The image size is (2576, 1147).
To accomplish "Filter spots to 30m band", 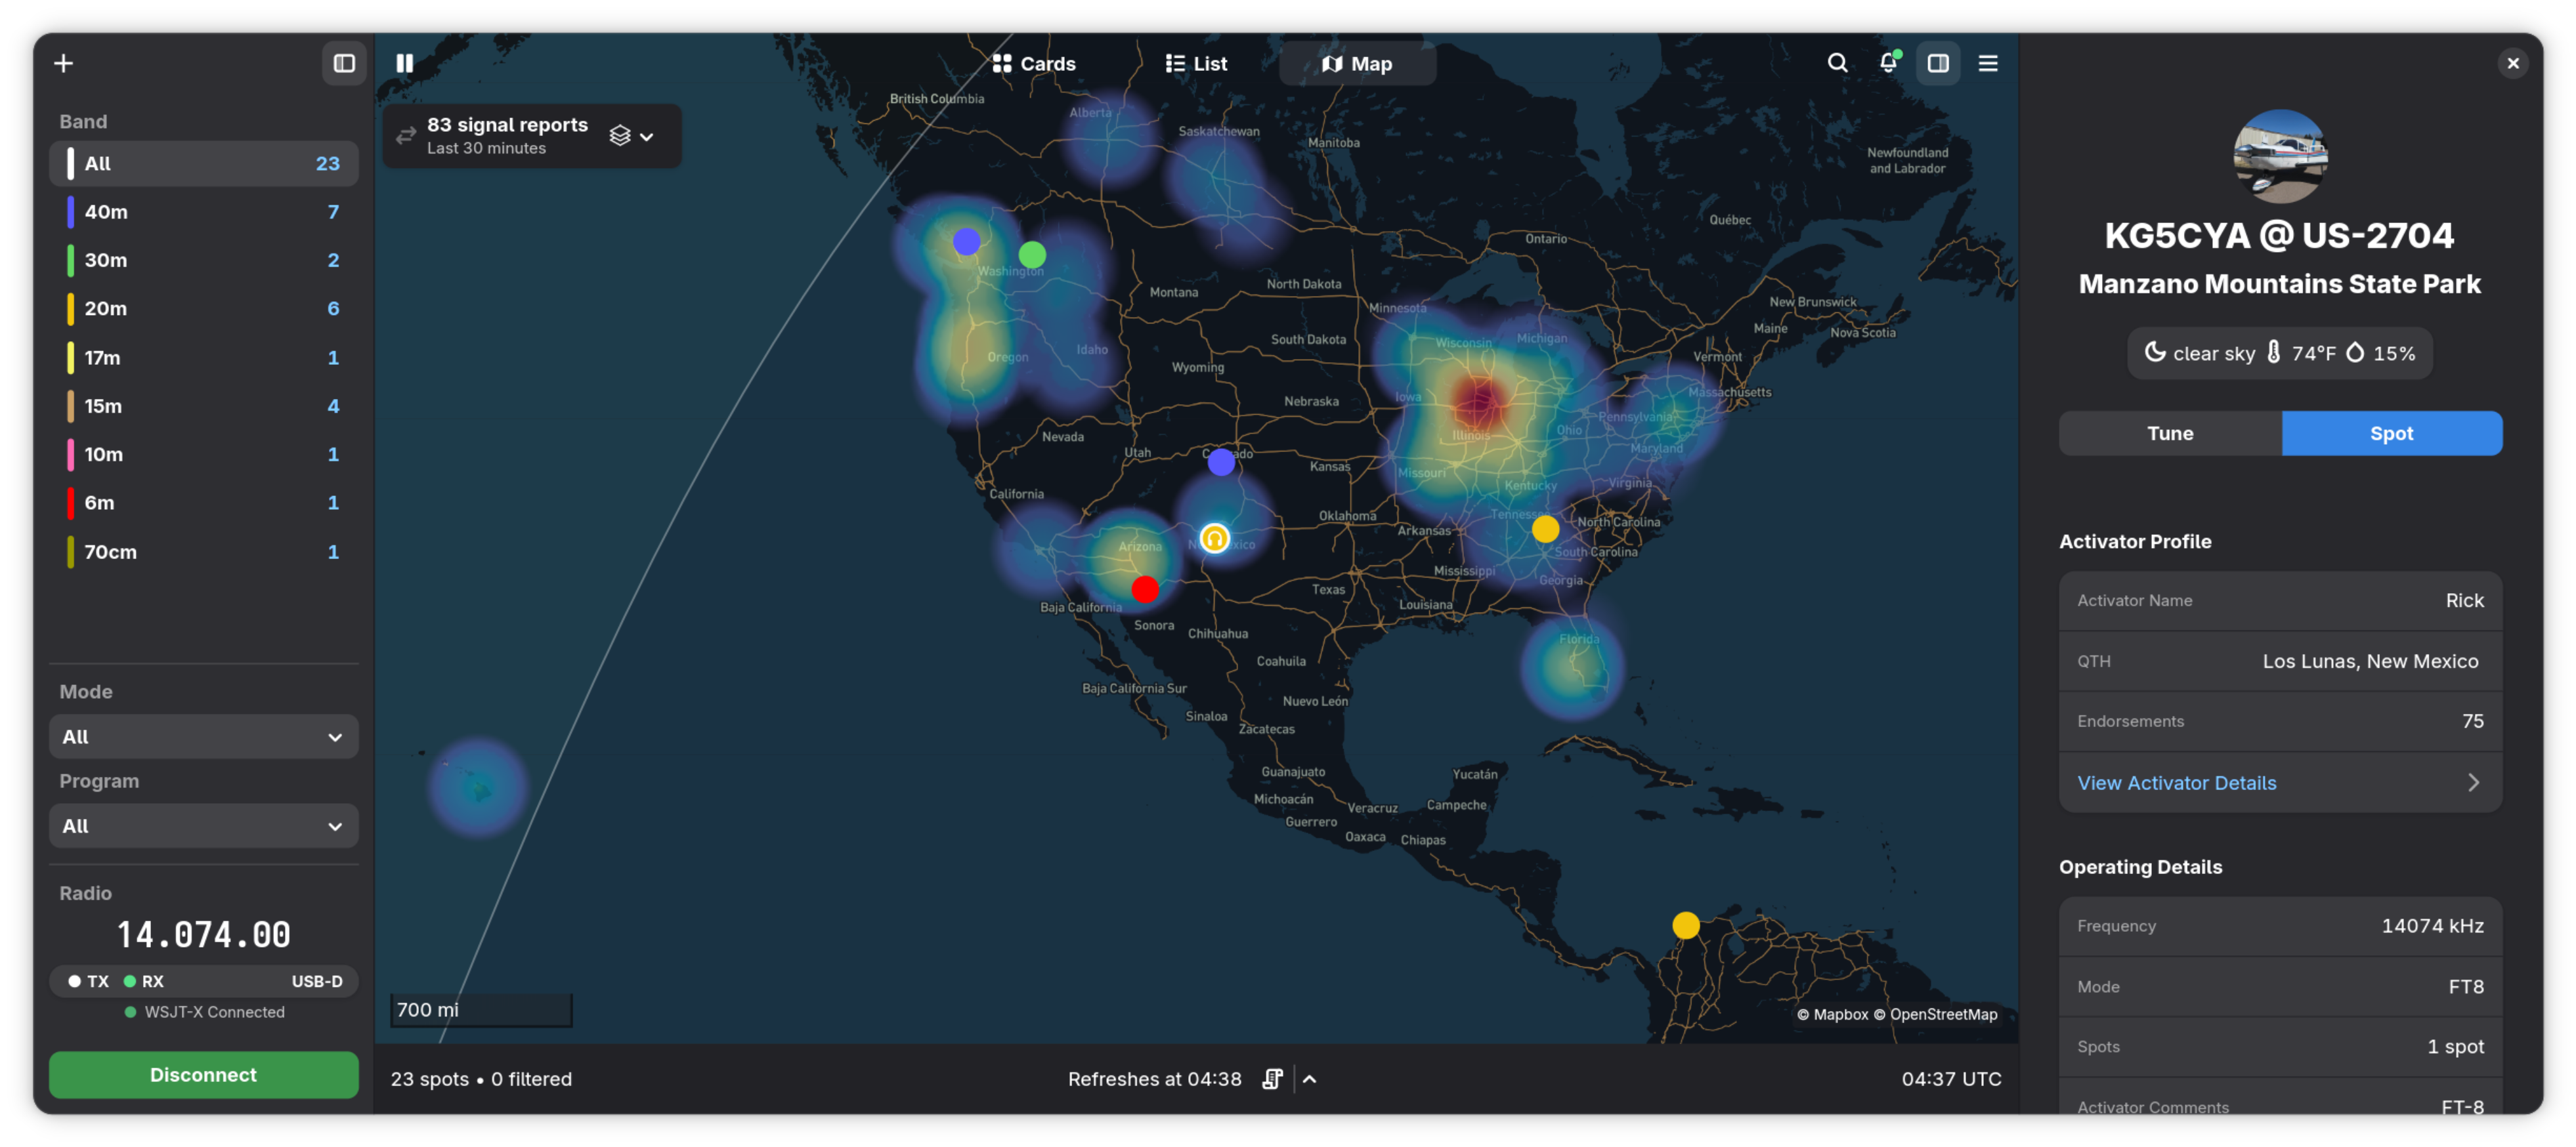I will (204, 260).
